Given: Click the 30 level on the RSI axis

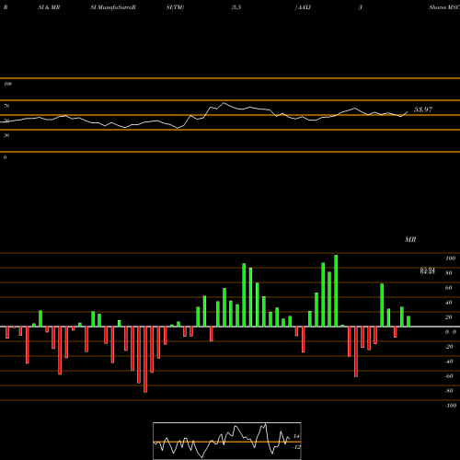Looking at the screenshot, I should [6, 135].
